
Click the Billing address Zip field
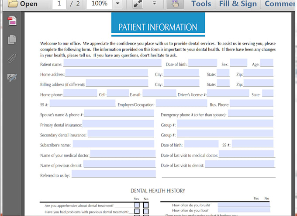coord(259,83)
